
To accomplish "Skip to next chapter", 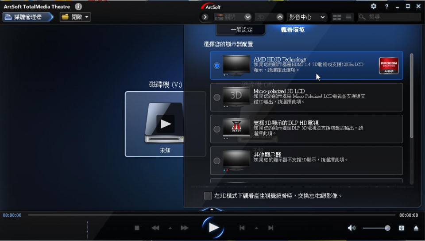I will click(271, 228).
